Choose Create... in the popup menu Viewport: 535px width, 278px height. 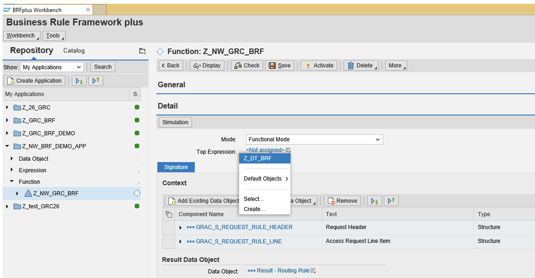[255, 209]
